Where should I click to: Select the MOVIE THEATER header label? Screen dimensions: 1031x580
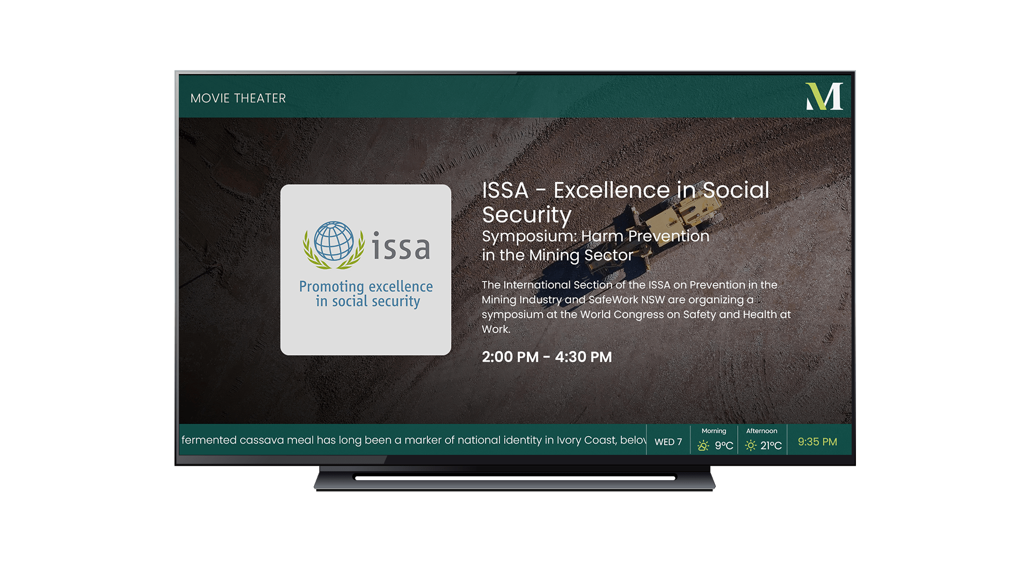[238, 98]
